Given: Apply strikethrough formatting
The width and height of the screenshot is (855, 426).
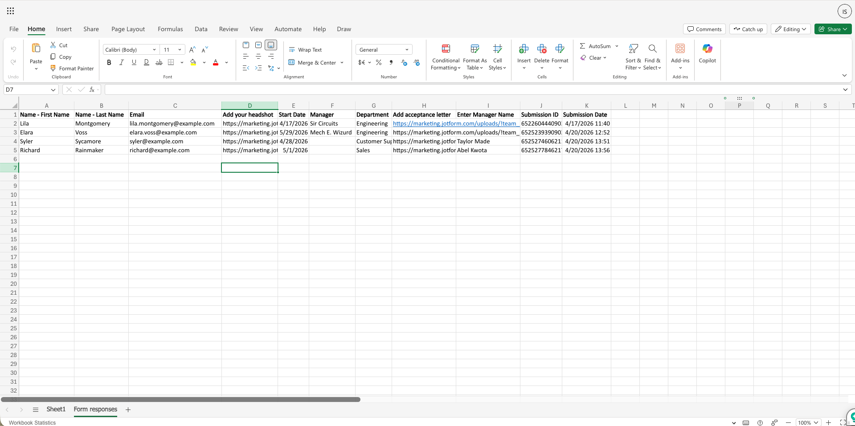Looking at the screenshot, I should click(x=159, y=62).
